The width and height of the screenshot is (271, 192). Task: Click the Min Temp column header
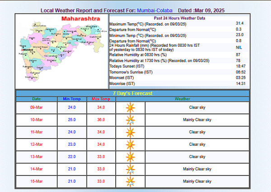72,99
